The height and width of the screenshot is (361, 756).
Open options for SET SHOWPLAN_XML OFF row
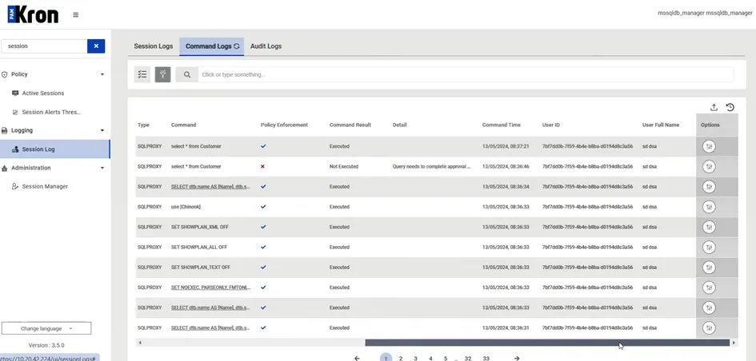pyautogui.click(x=709, y=227)
